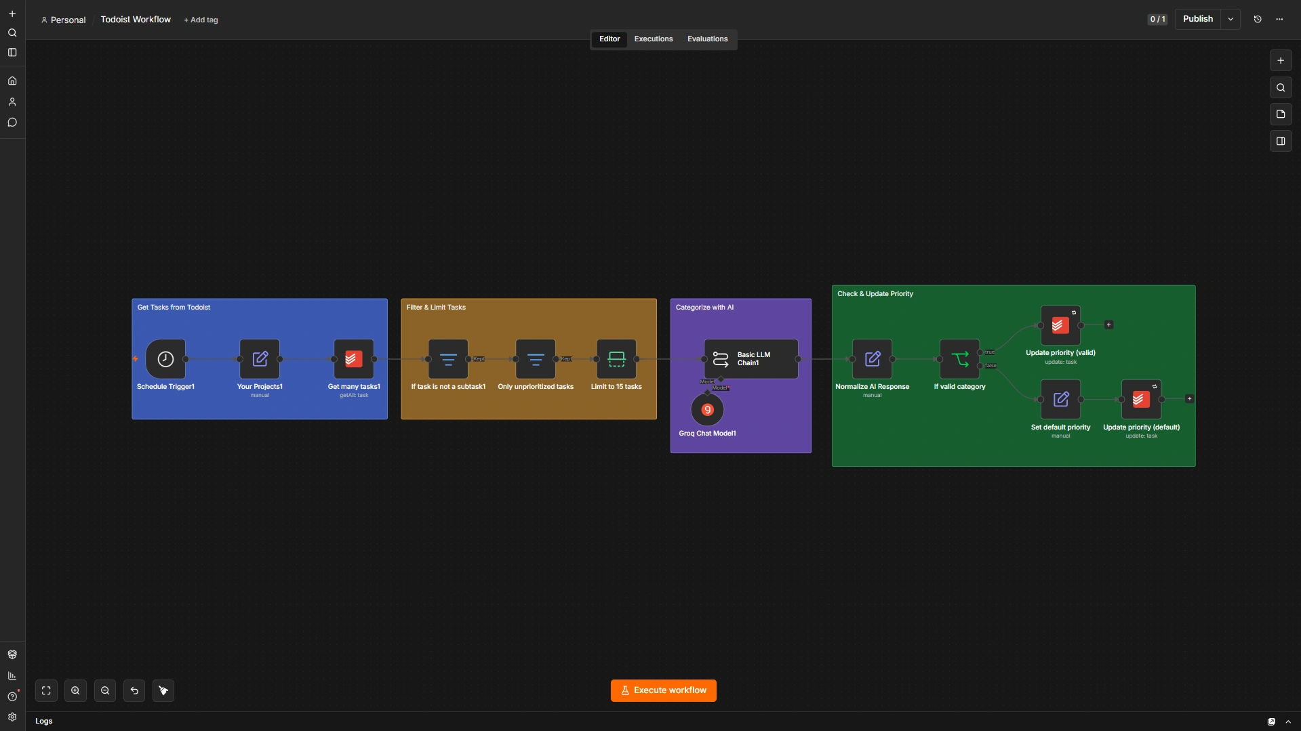
Task: Select the Update priority (default) Todoist node
Action: 1142,400
